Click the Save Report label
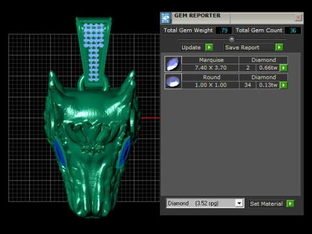The image size is (312, 234). [x=242, y=47]
